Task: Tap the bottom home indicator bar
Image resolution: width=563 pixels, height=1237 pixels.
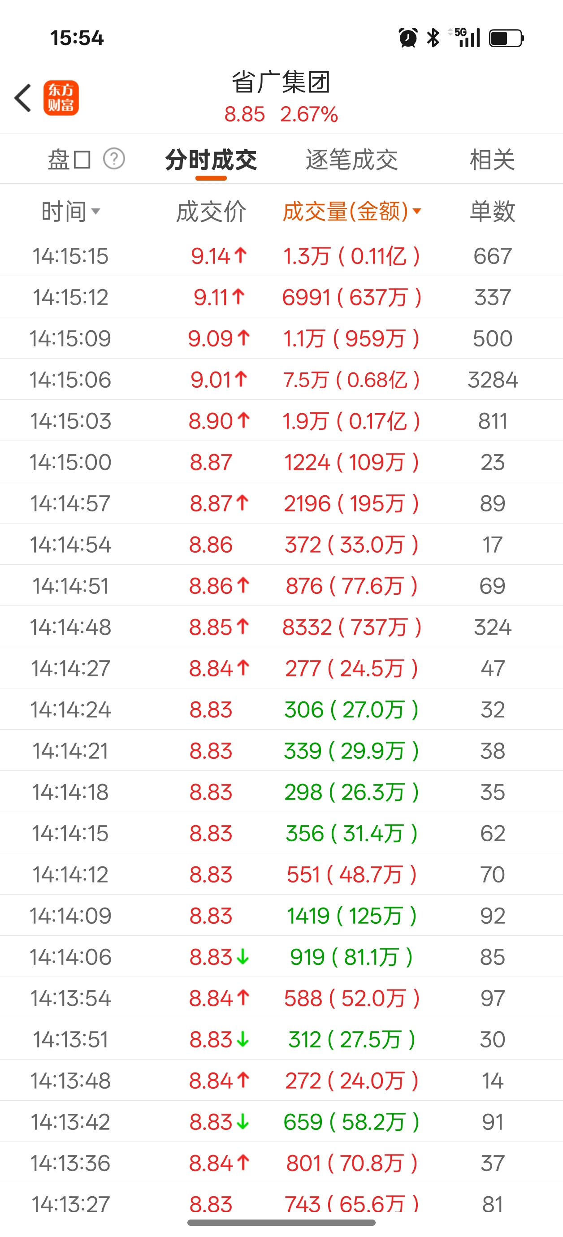Action: point(281,1223)
